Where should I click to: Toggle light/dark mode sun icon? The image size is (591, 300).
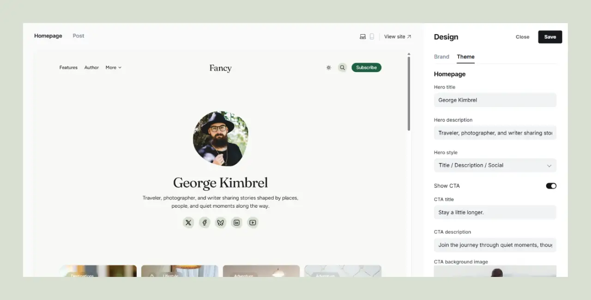tap(329, 67)
